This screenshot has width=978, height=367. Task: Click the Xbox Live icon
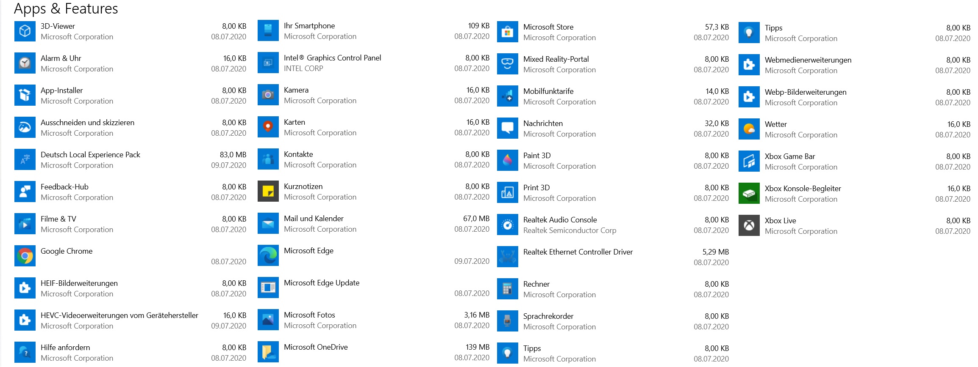(x=749, y=225)
